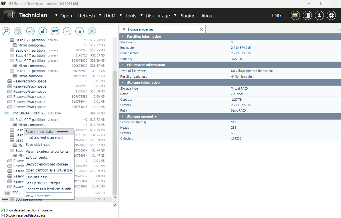This screenshot has width=341, height=218.
Task: Toggle the side panel layout icon
Action: 307,15
